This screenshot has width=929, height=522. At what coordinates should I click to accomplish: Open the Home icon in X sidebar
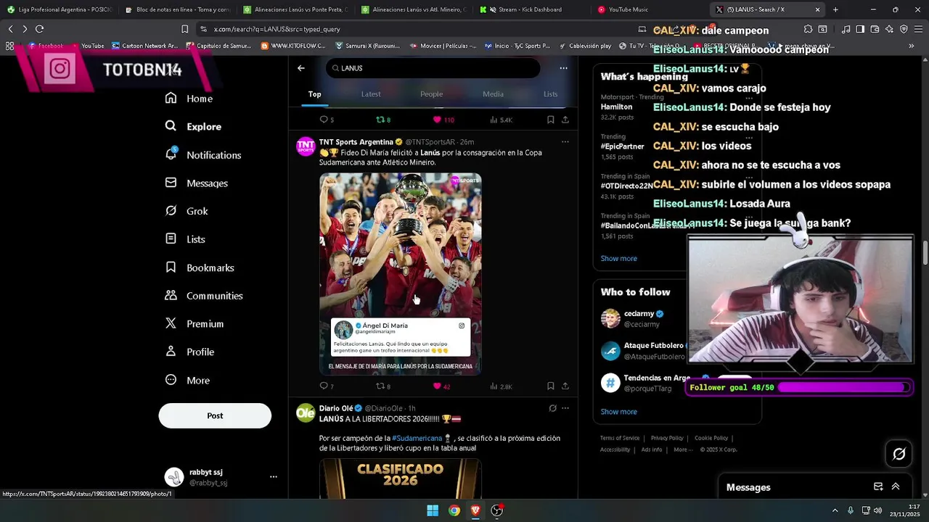click(x=171, y=98)
